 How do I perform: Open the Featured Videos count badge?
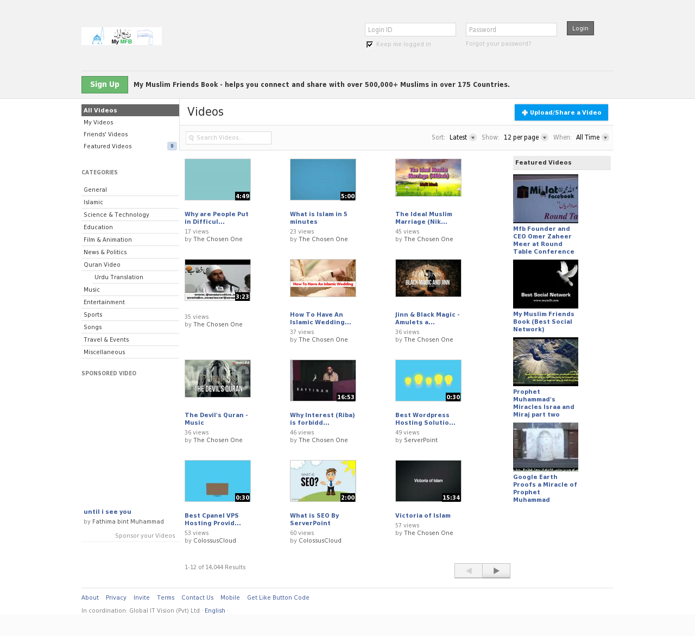click(x=172, y=146)
